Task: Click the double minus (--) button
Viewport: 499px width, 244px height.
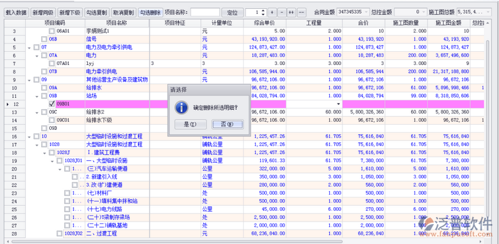Action: pos(301,12)
